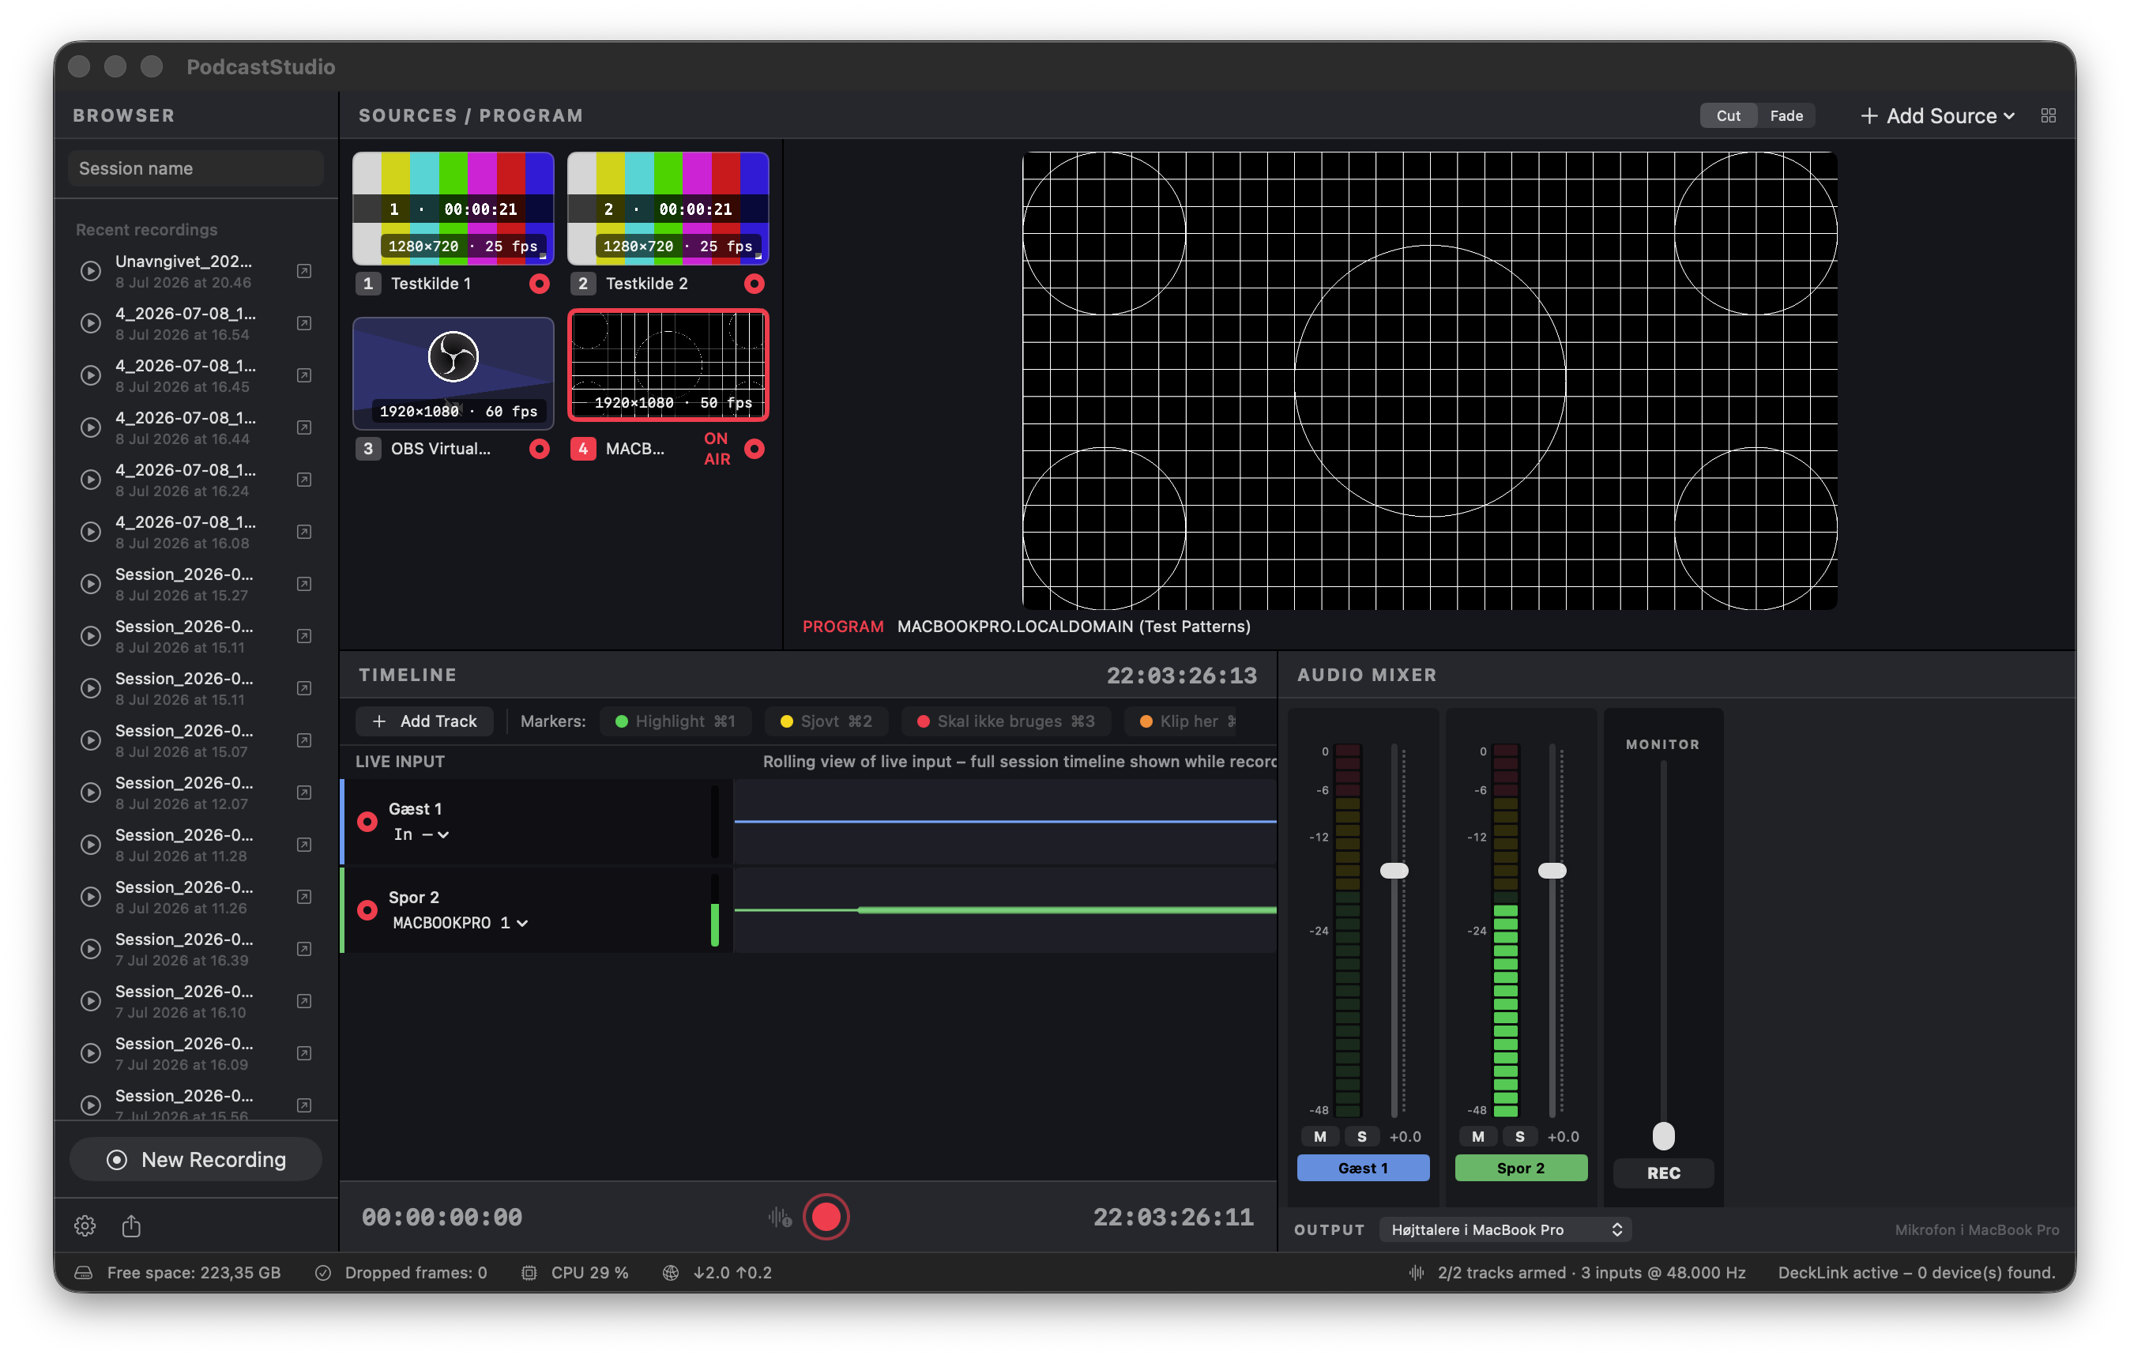
Task: Arm or disarm the Gæst 1 track
Action: 367,822
